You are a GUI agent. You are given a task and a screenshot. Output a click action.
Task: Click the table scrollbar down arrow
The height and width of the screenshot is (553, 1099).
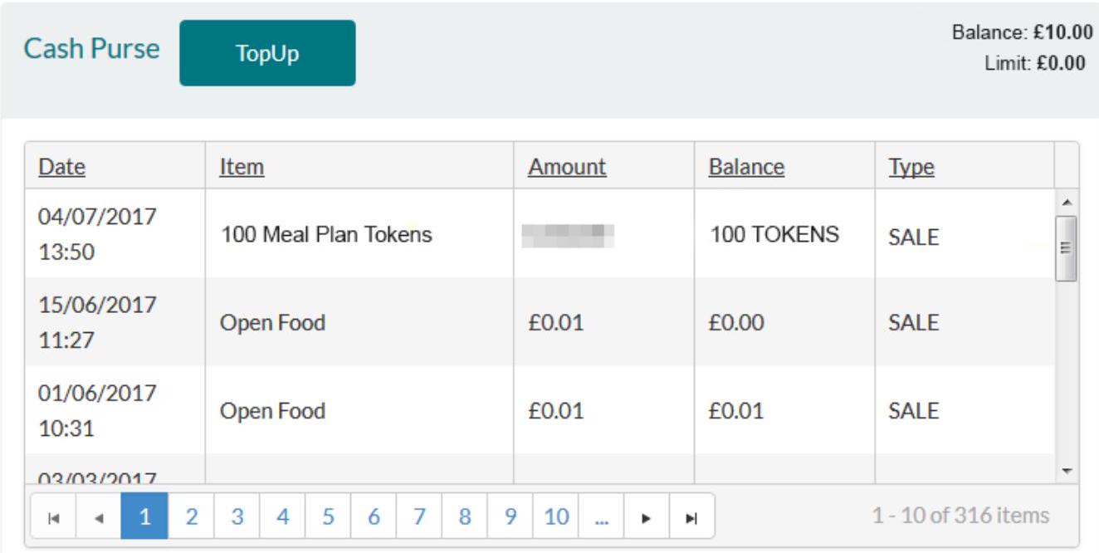coord(1067,471)
